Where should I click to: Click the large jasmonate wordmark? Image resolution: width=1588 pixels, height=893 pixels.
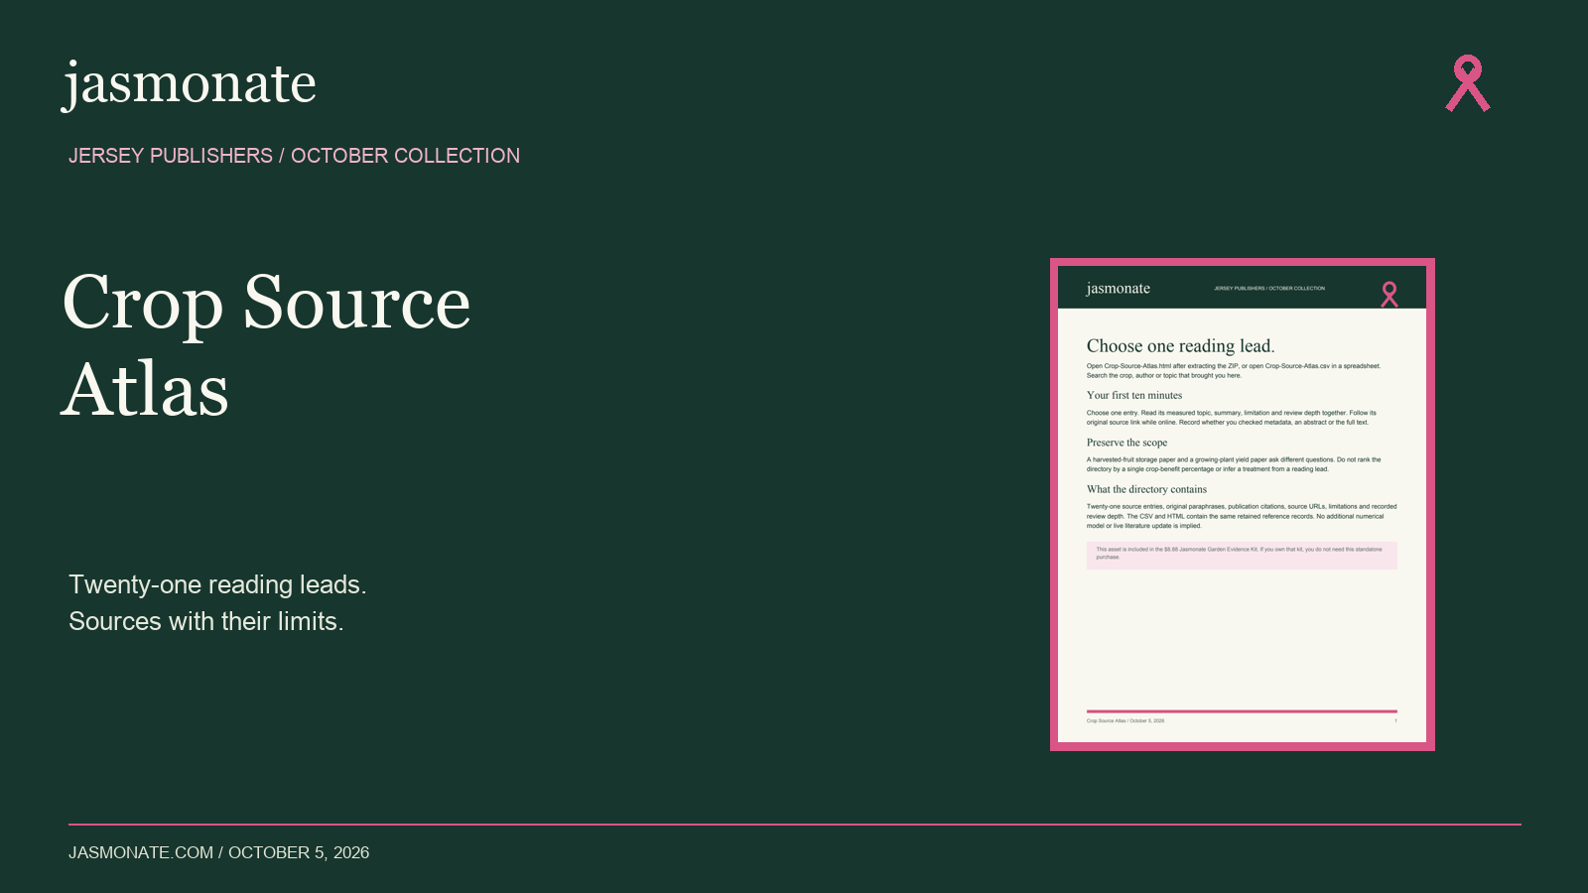(x=190, y=84)
